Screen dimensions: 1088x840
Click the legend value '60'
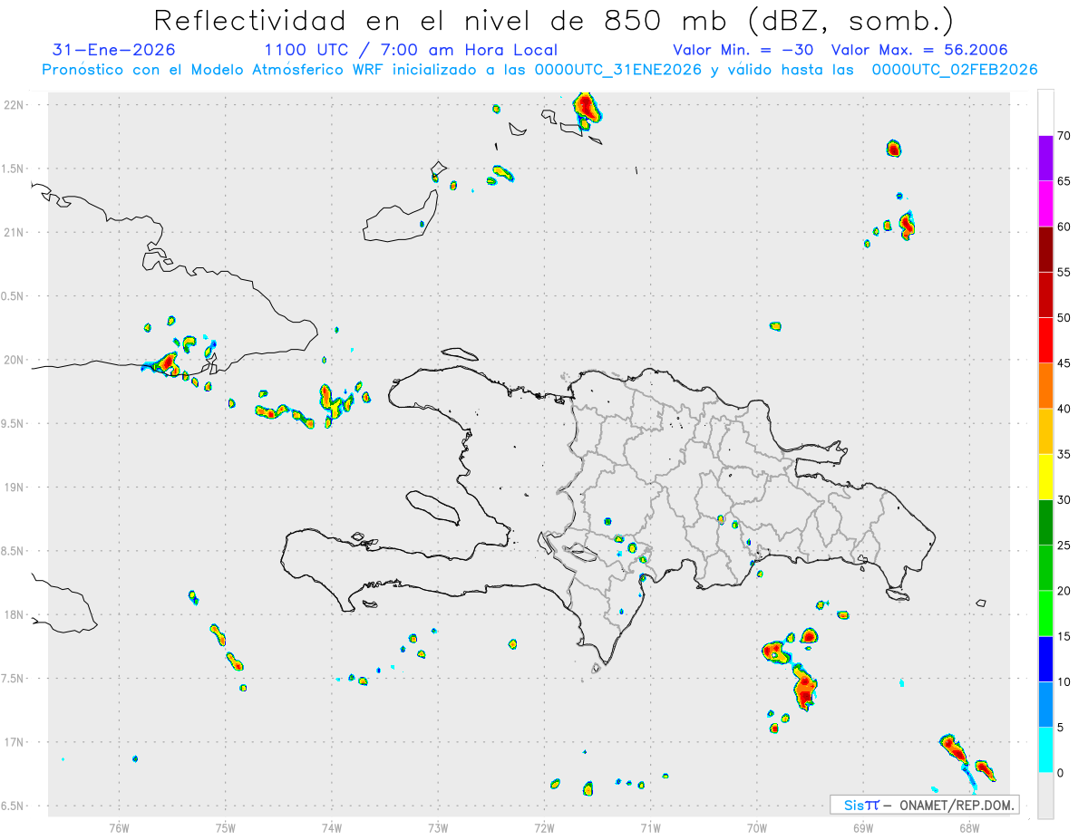pyautogui.click(x=1064, y=227)
